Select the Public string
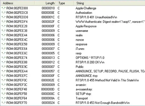Viewport: 145px width, 106px height. 79,67
